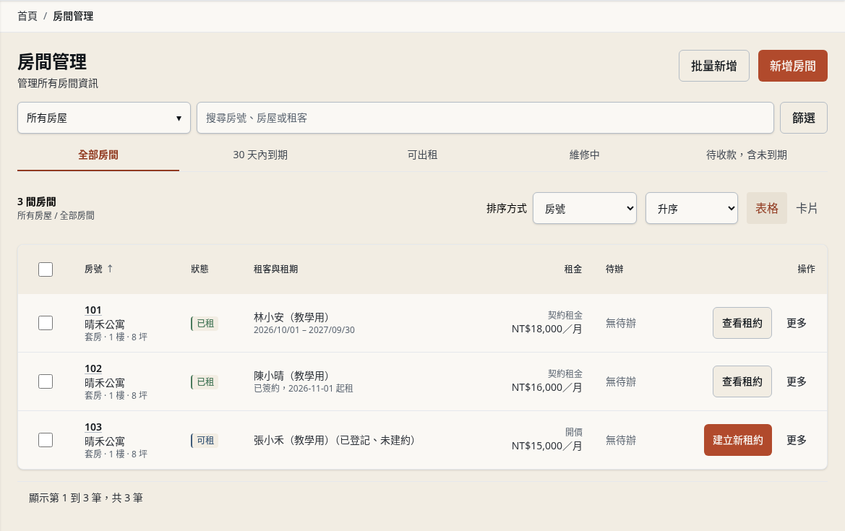Screen dimensions: 845x531
Task: Click the 篩選 filter button
Action: pos(804,118)
